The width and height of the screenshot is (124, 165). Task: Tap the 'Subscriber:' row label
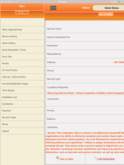point(53,46)
